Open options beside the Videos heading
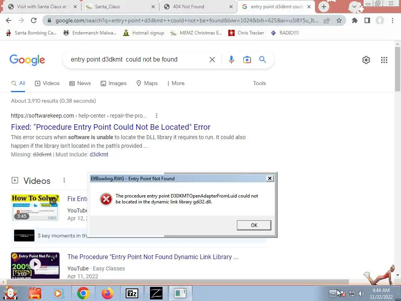This screenshot has height=301, width=401. pyautogui.click(x=64, y=181)
